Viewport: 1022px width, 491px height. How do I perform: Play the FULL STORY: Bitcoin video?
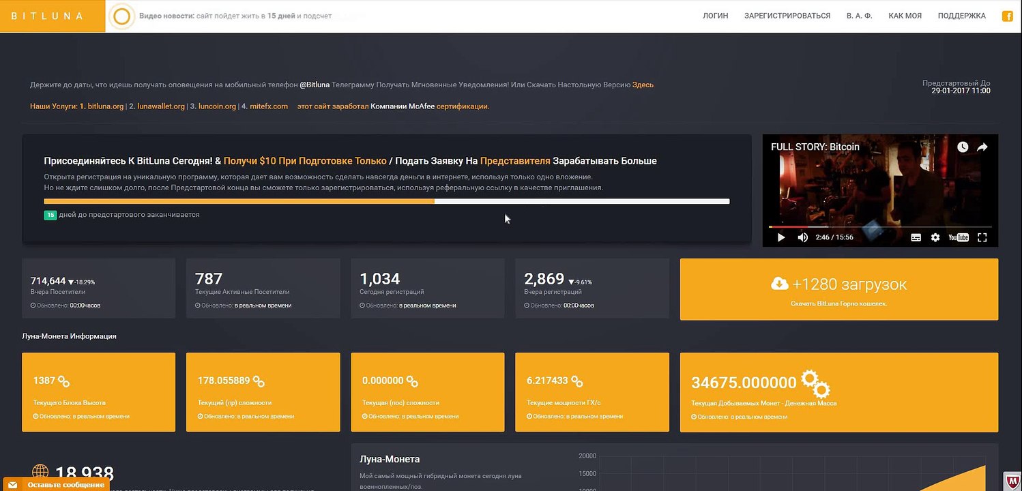pyautogui.click(x=781, y=237)
